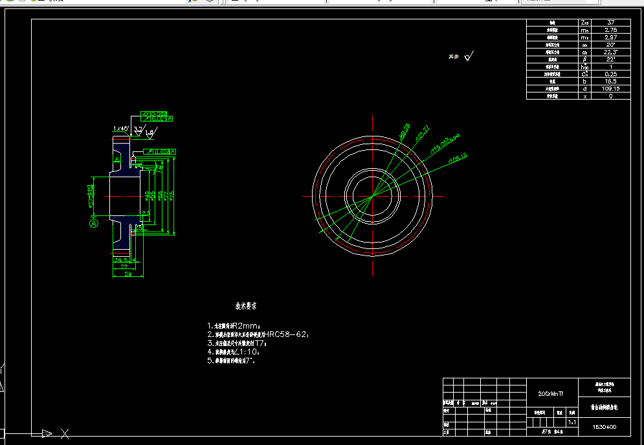Select the drawing number 1830400

click(604, 427)
